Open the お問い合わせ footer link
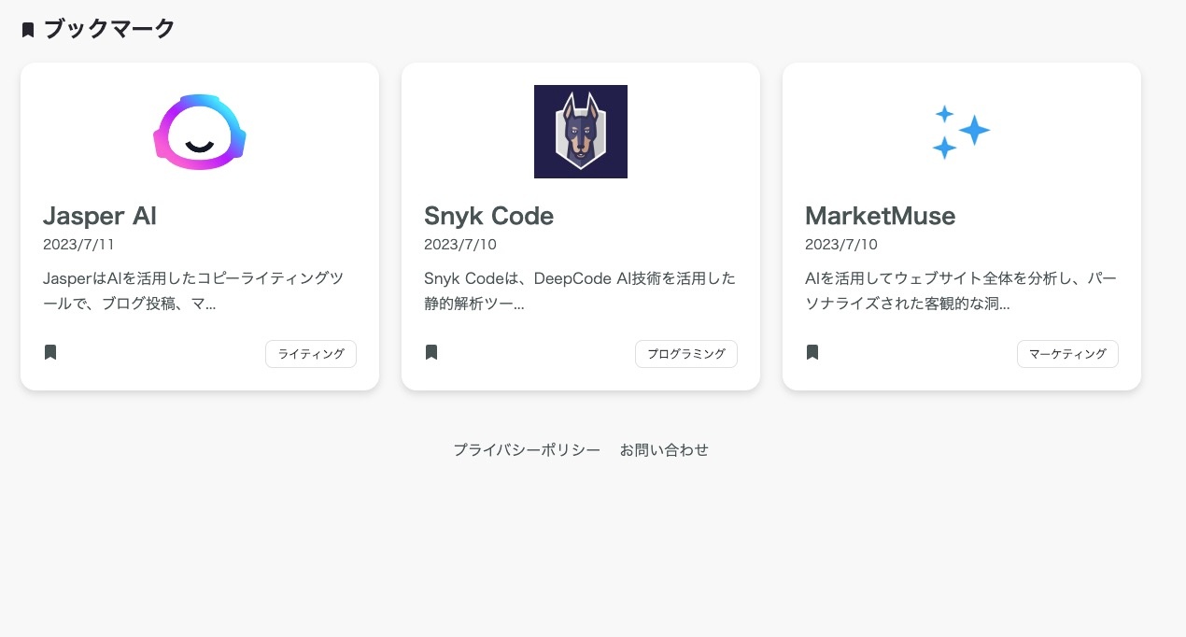1186x637 pixels. point(664,449)
